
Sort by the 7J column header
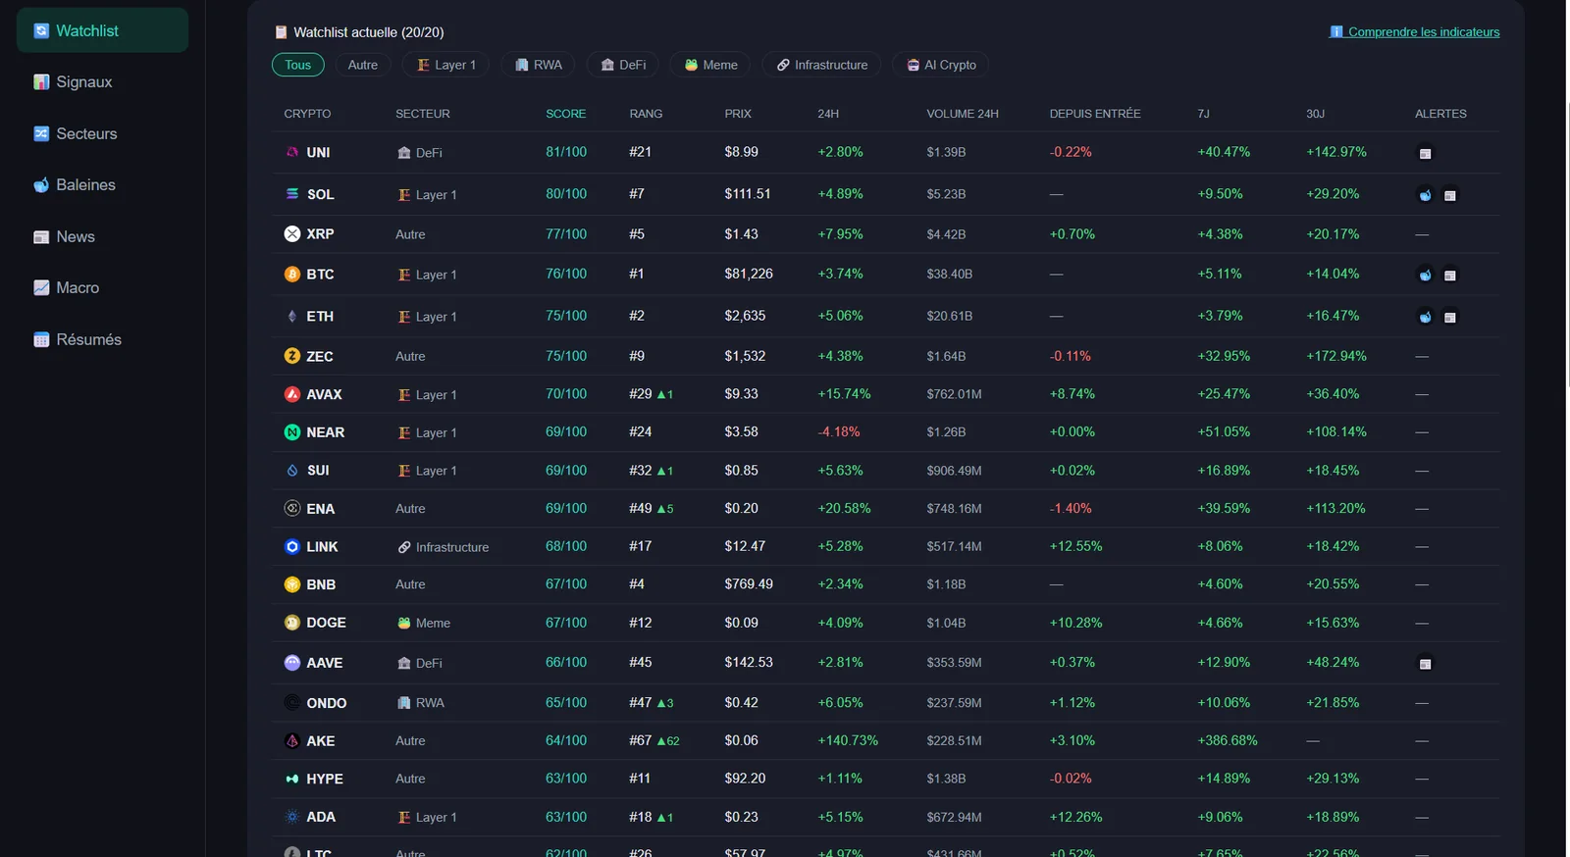click(1203, 114)
